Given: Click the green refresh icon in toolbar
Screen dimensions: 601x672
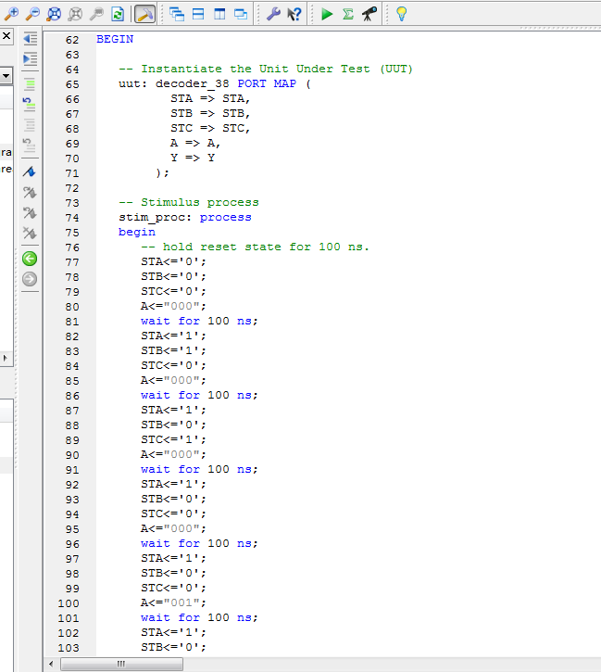Looking at the screenshot, I should [x=118, y=14].
